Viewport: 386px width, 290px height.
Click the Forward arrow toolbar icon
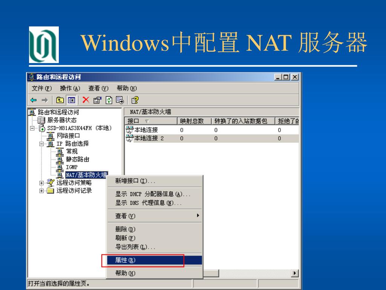(x=44, y=100)
